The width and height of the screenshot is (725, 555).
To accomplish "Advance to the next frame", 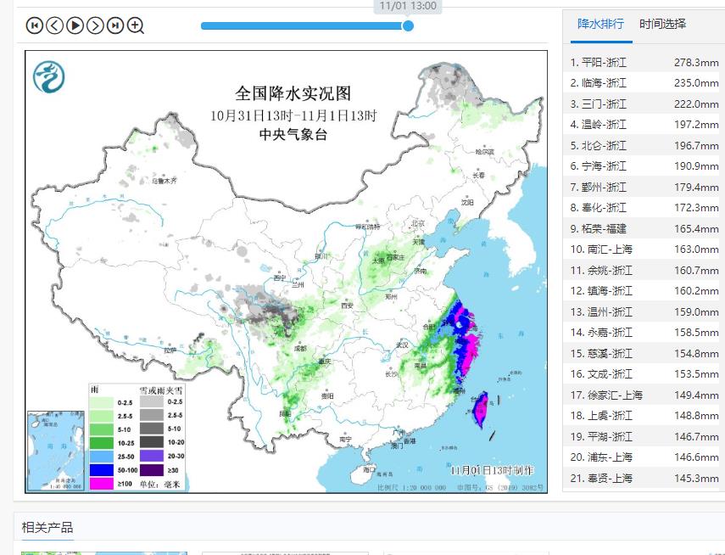I will 95,25.
